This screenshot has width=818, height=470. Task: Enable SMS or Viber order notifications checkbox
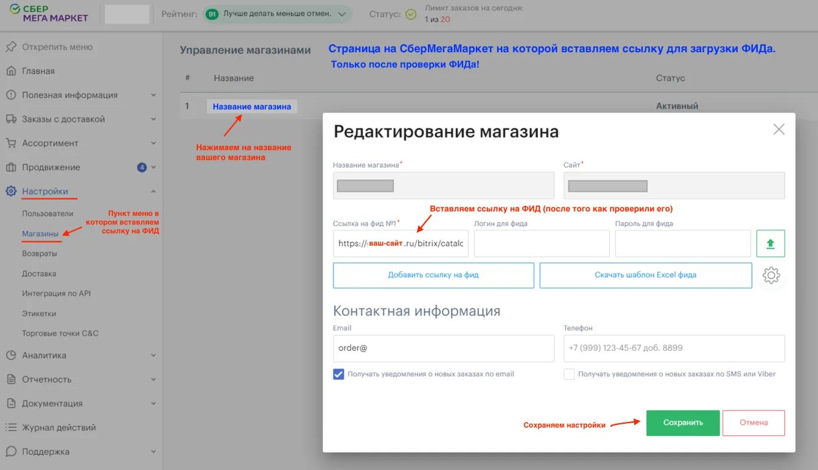[569, 374]
